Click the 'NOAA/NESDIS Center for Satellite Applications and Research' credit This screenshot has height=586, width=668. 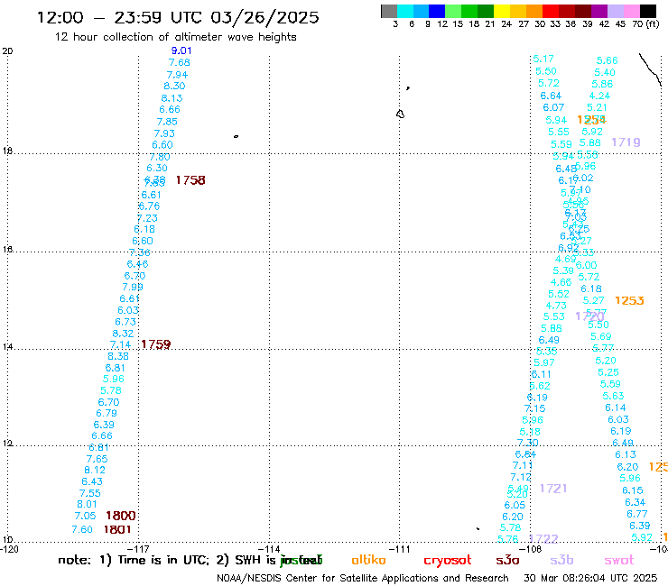[x=363, y=578]
